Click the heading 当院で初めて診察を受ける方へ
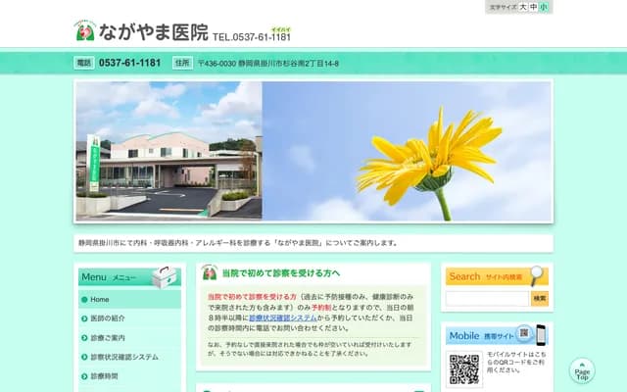 click(x=281, y=273)
